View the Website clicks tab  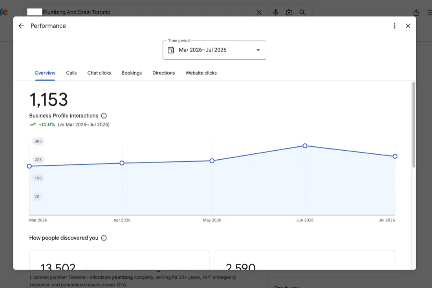(201, 73)
